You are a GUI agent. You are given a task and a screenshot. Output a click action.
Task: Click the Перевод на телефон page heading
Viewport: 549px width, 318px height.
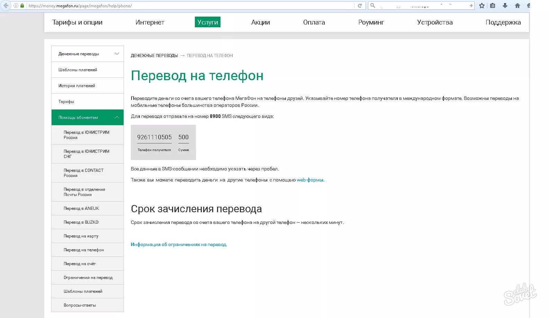[x=197, y=76]
